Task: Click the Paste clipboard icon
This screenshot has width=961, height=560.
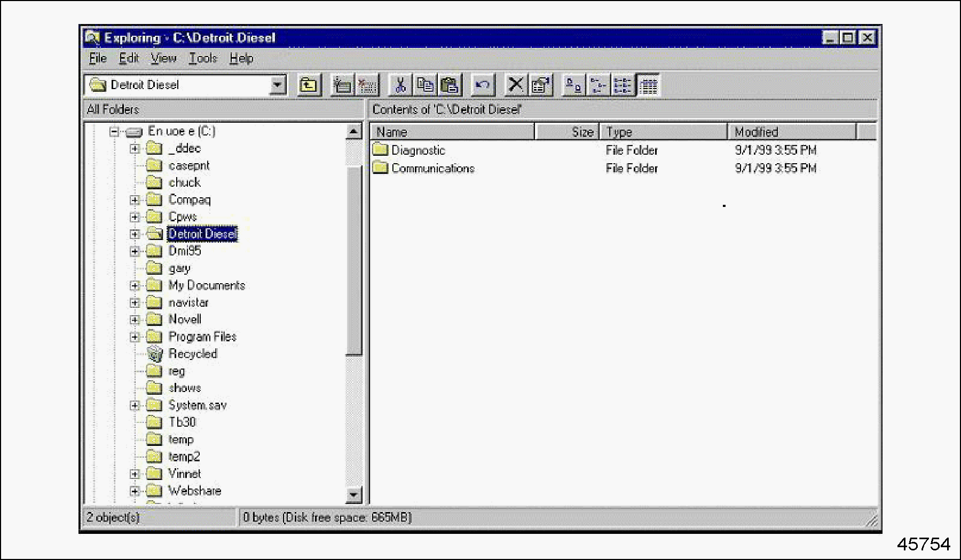Action: point(450,85)
